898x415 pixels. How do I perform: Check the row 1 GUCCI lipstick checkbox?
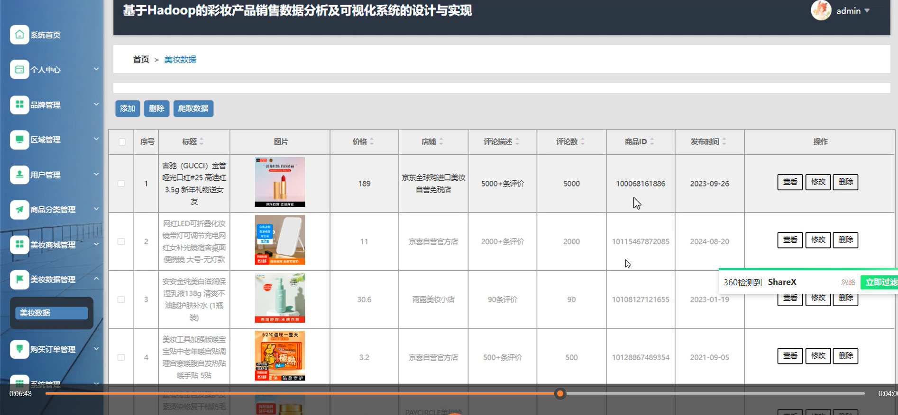pos(121,184)
